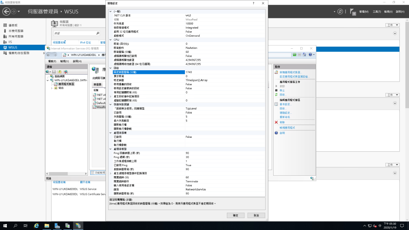Image resolution: width=409 pixels, height=230 pixels.
Task: Click the ? help button in 進階設定 dialog
Action: [253, 3]
